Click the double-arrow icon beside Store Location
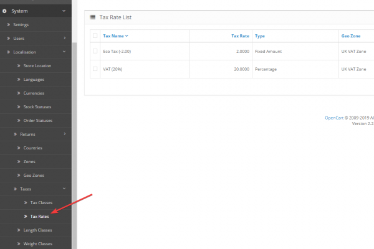 19,65
